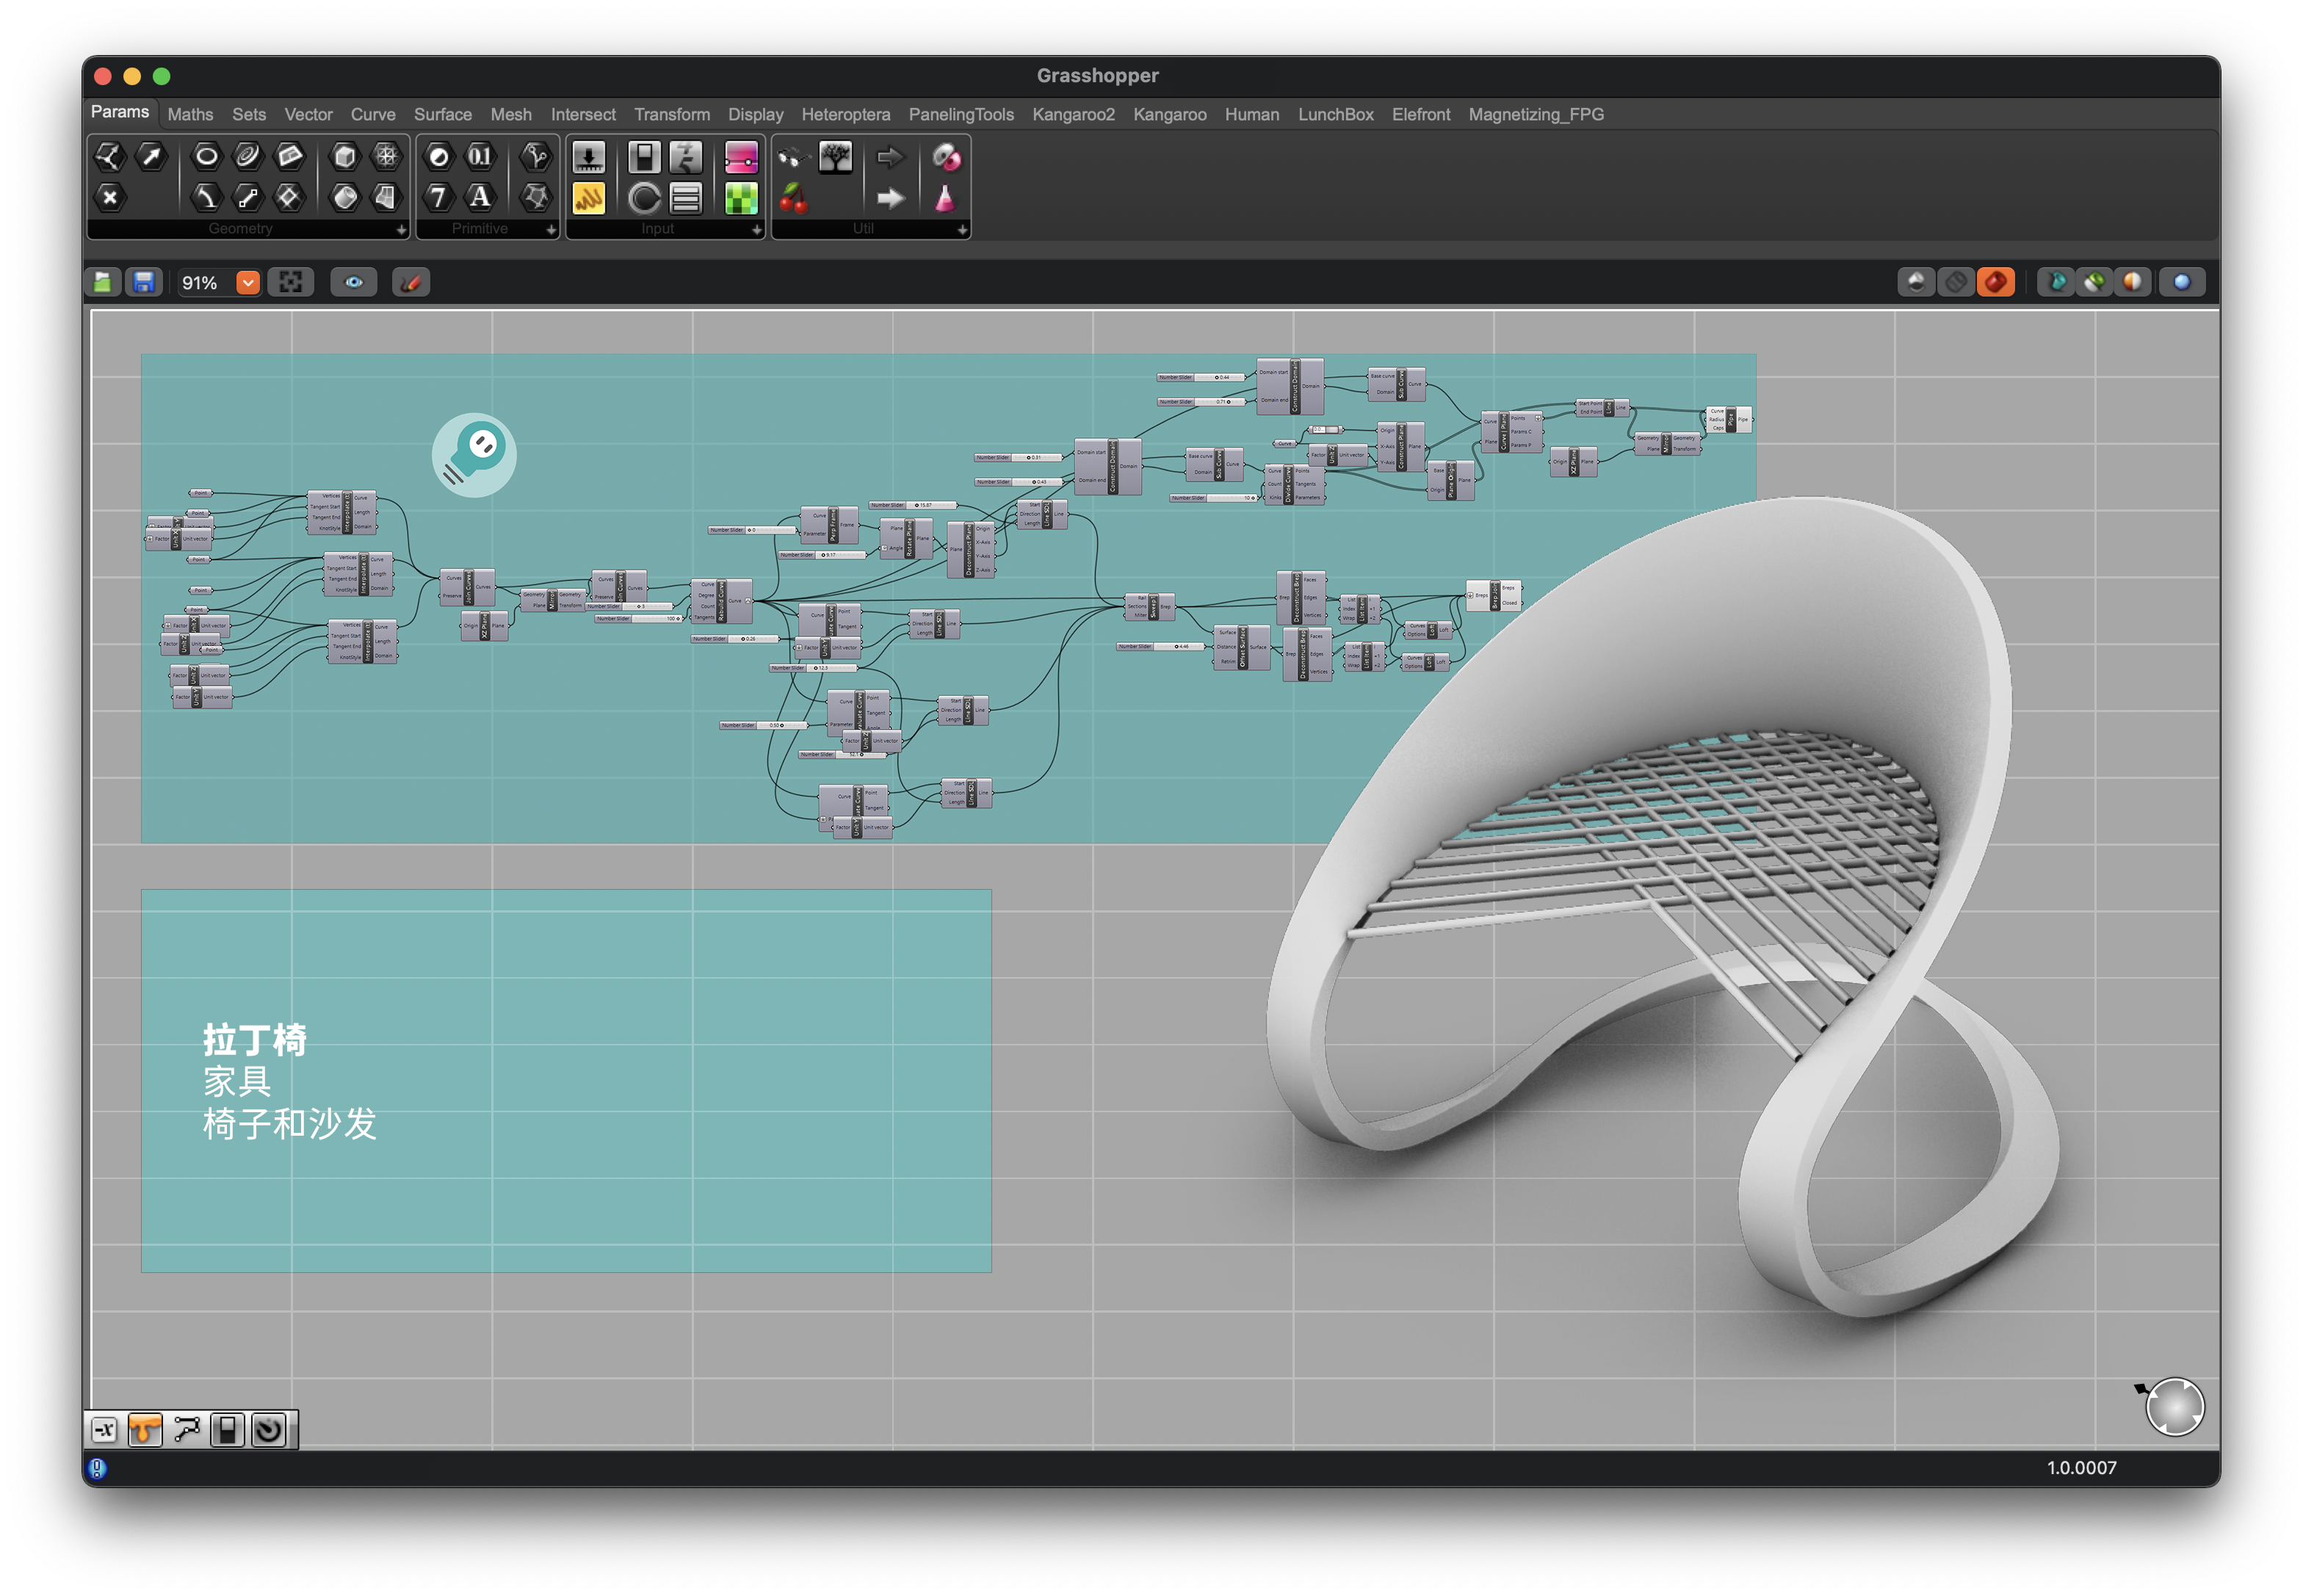This screenshot has height=1596, width=2303.
Task: Open the 91% zoom dropdown arrow
Action: click(247, 283)
